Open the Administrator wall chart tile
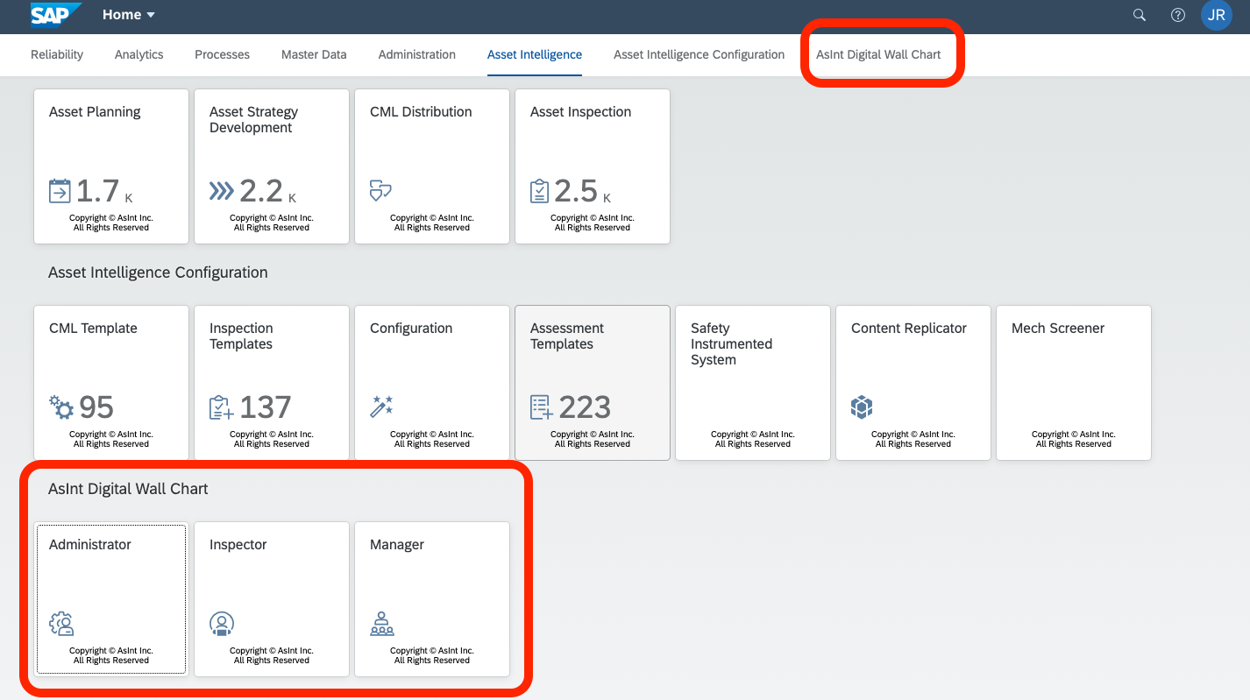Image resolution: width=1250 pixels, height=700 pixels. pos(111,599)
